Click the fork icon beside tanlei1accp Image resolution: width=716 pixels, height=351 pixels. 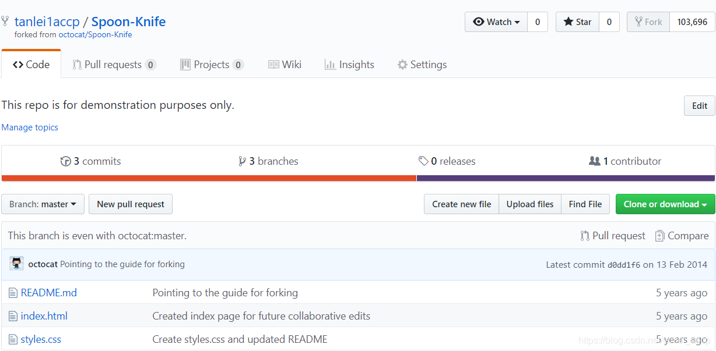(5, 22)
